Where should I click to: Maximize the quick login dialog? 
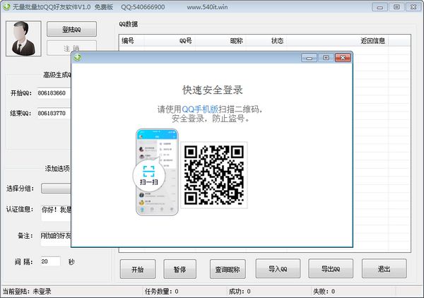pos(326,57)
